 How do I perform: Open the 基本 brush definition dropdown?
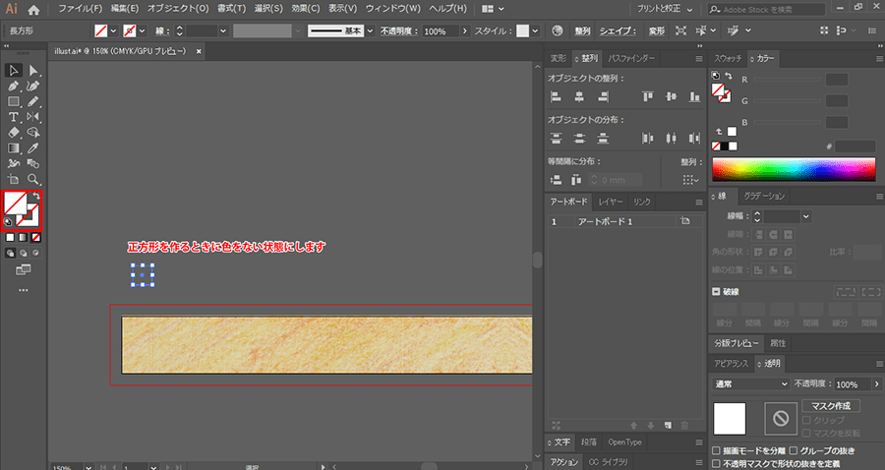371,31
